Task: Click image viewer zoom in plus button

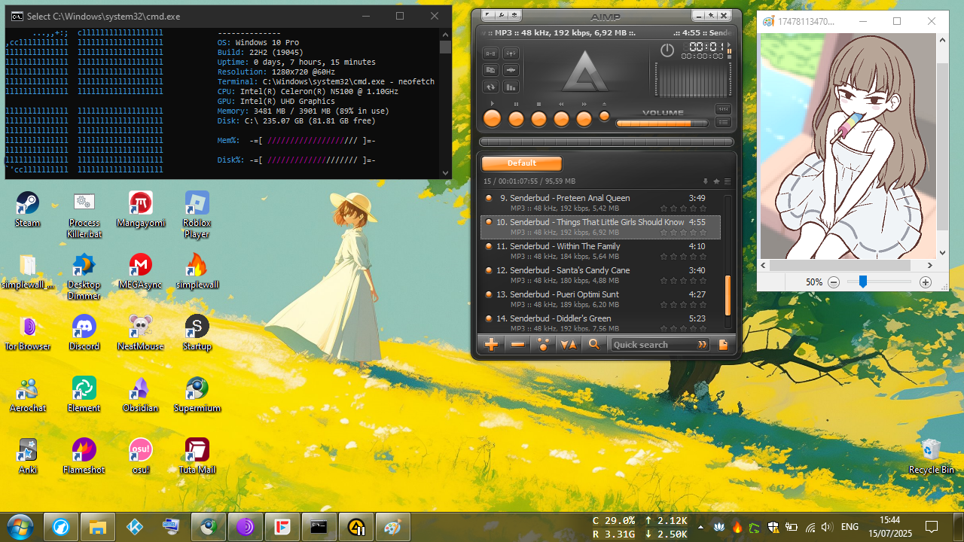Action: click(x=926, y=282)
